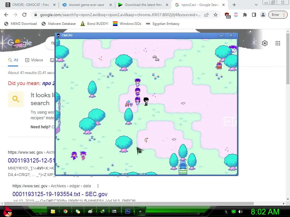Viewport: 290px width, 217px height.
Task: Click the 8:02 AM clock
Action: click(x=265, y=212)
